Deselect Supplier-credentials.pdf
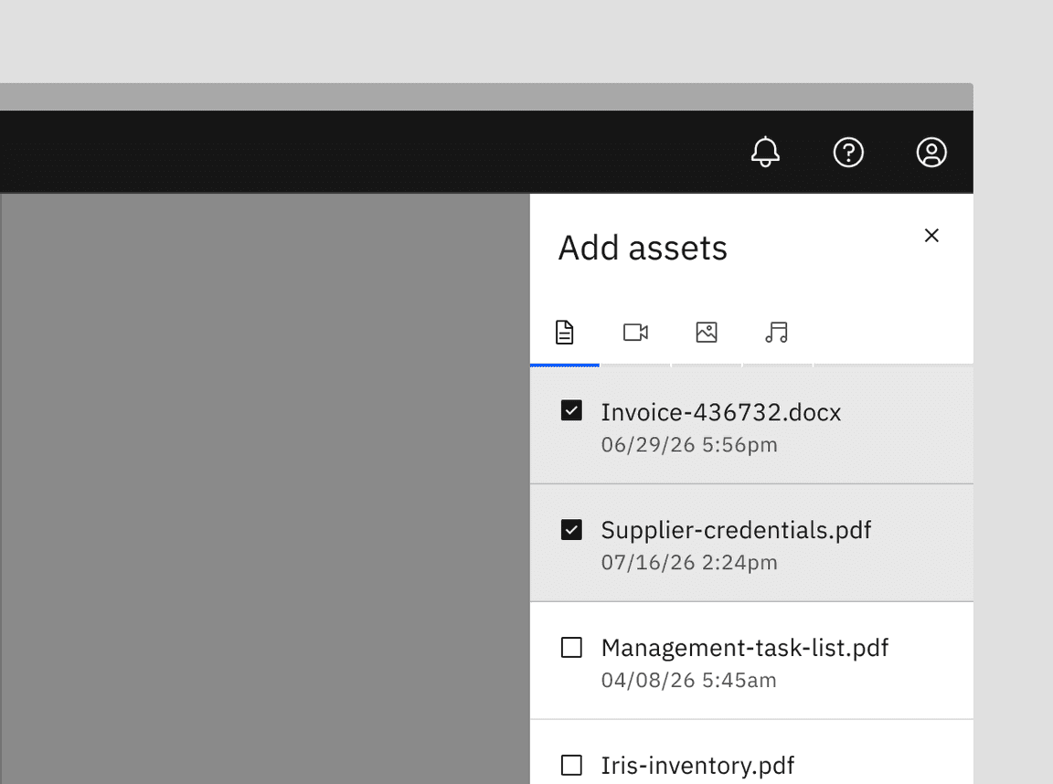1053x784 pixels. click(571, 529)
